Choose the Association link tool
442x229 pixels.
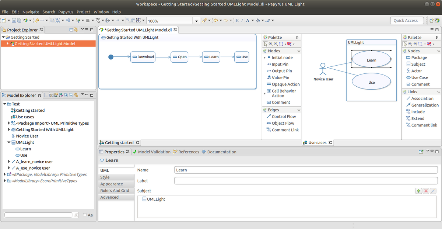(x=422, y=98)
